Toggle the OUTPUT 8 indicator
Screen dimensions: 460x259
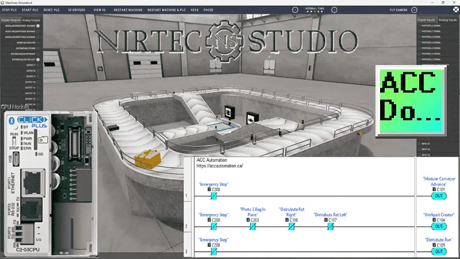pyautogui.click(x=38, y=71)
